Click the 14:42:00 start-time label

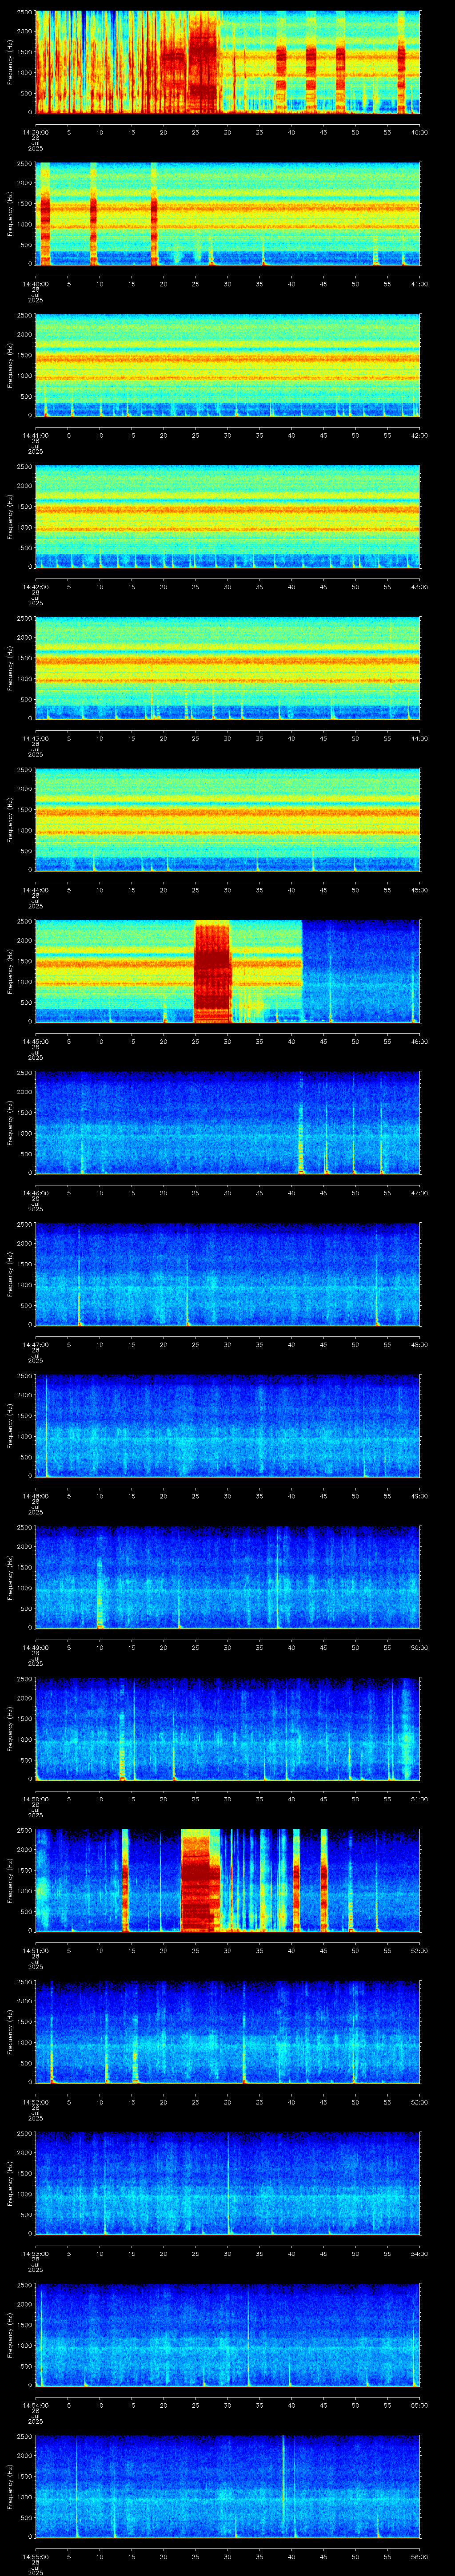pyautogui.click(x=35, y=586)
